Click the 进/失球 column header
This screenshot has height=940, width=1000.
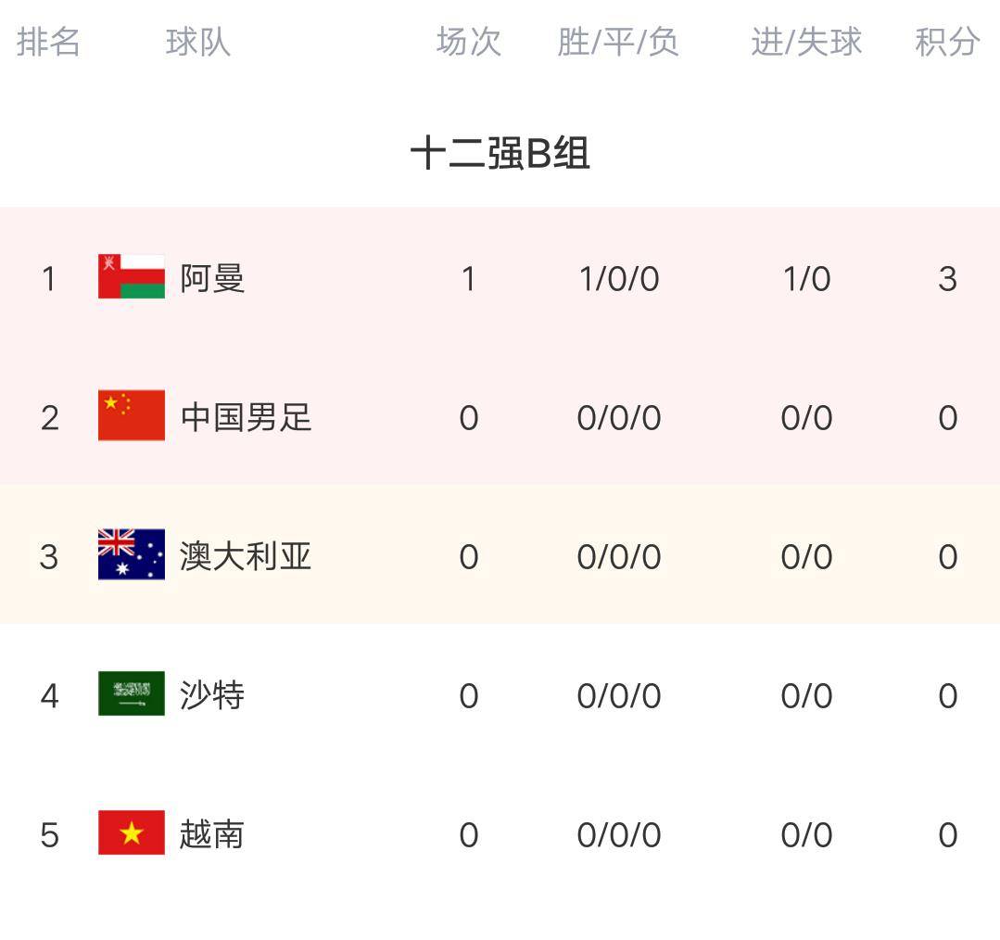(x=806, y=42)
